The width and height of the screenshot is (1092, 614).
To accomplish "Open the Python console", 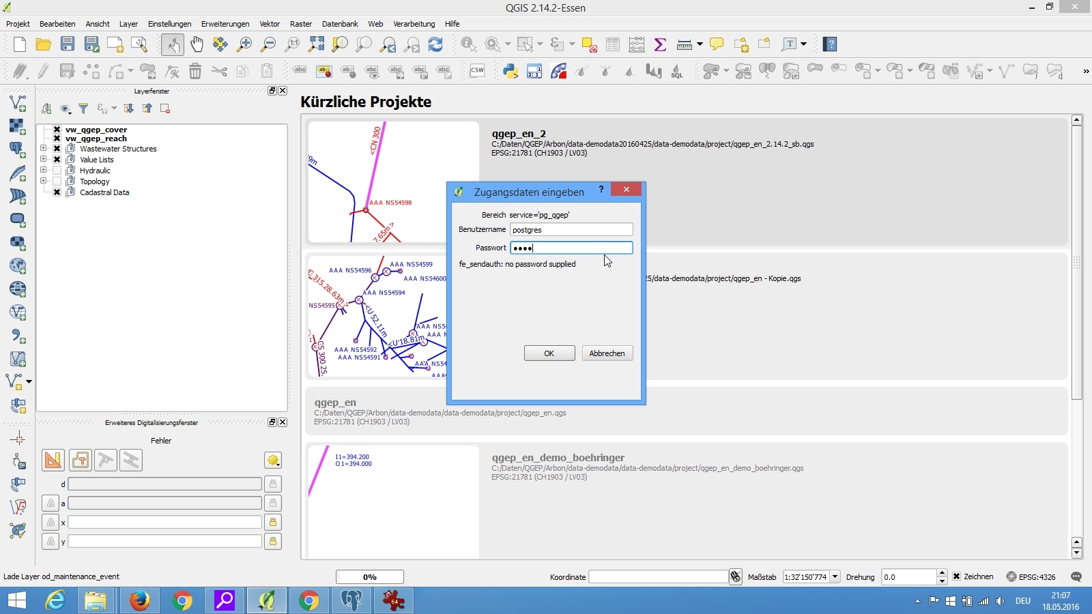I will pos(511,71).
